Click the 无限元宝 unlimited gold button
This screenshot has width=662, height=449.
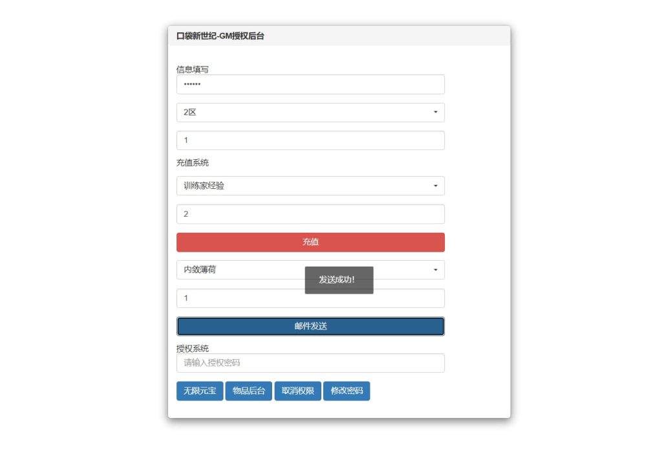click(x=199, y=391)
